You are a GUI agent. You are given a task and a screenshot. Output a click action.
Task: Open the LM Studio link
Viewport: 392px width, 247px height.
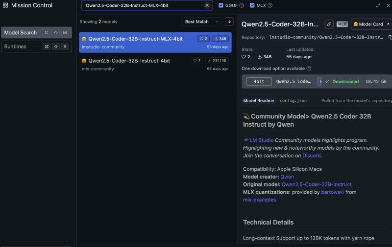[261, 140]
